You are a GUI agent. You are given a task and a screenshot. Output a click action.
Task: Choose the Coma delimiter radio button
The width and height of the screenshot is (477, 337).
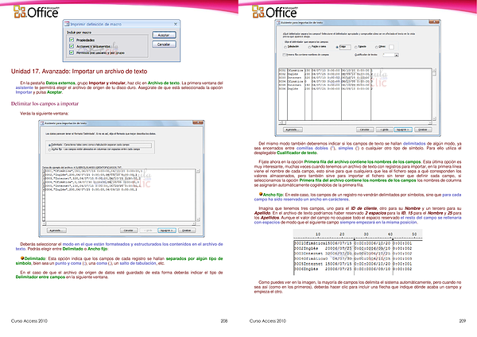(x=338, y=46)
